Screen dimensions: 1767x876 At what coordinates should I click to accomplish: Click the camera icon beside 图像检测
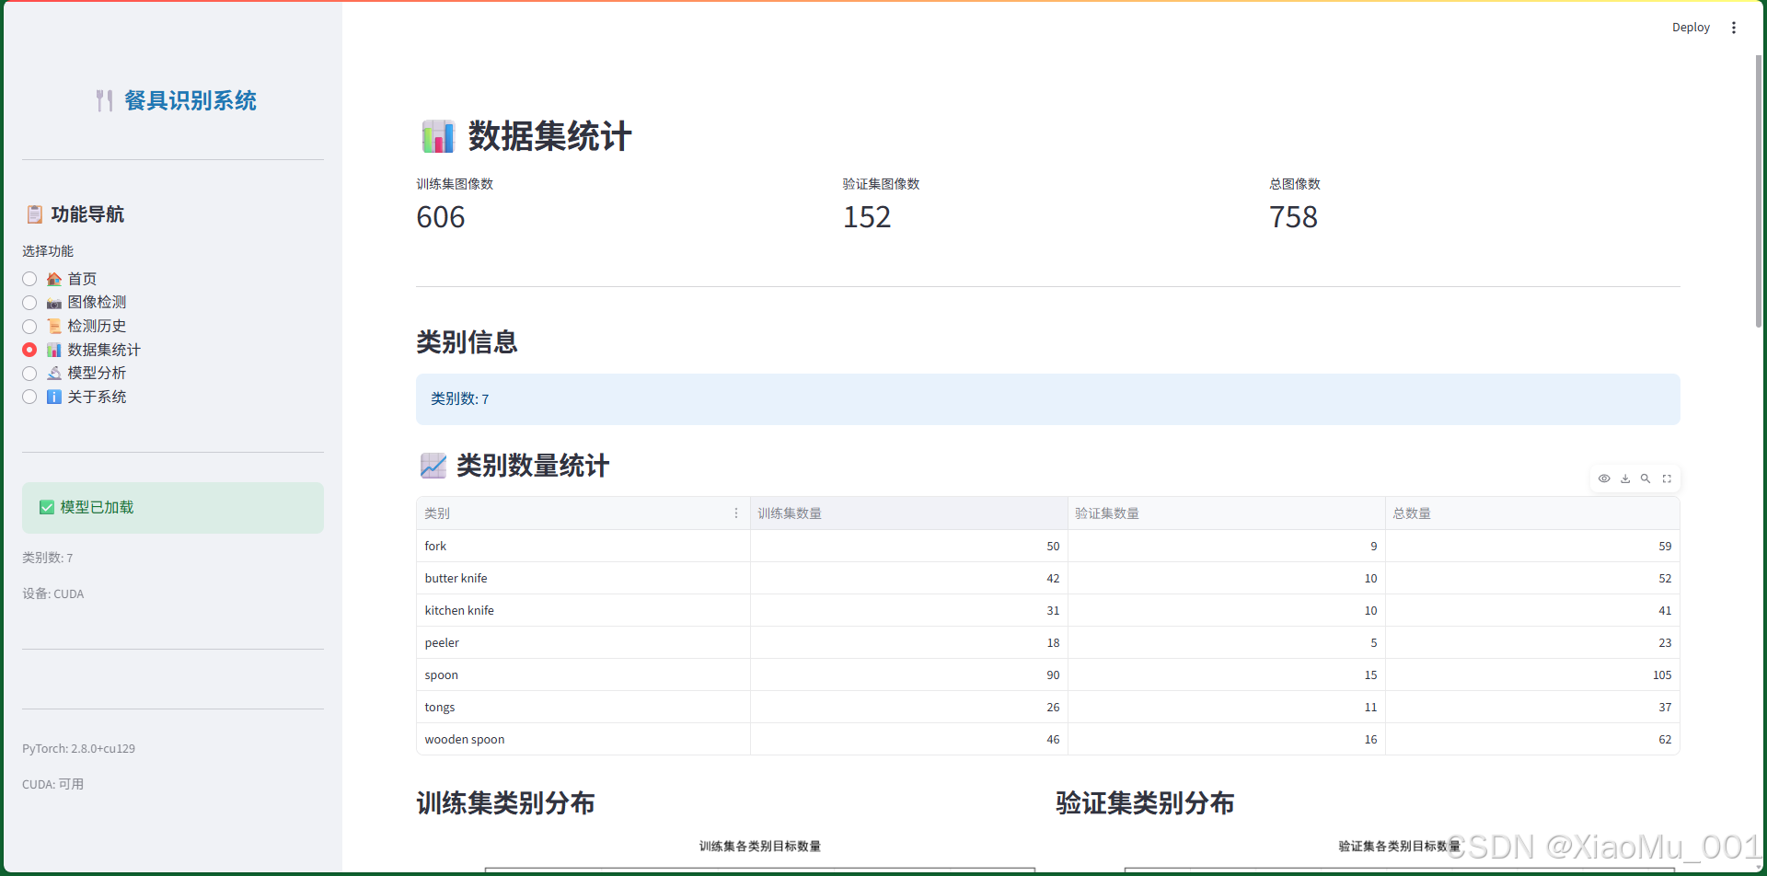[x=54, y=303]
